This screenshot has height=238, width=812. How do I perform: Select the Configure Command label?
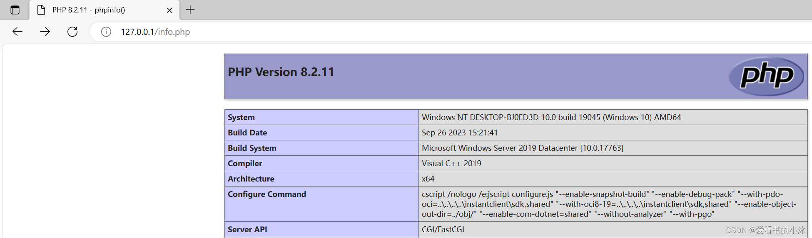[267, 194]
